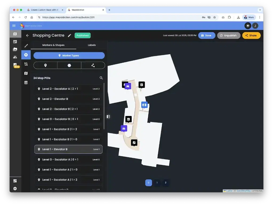This screenshot has height=205, width=273.
Task: Click the escalator marker at the corridor's bottom
Action: 134,143
